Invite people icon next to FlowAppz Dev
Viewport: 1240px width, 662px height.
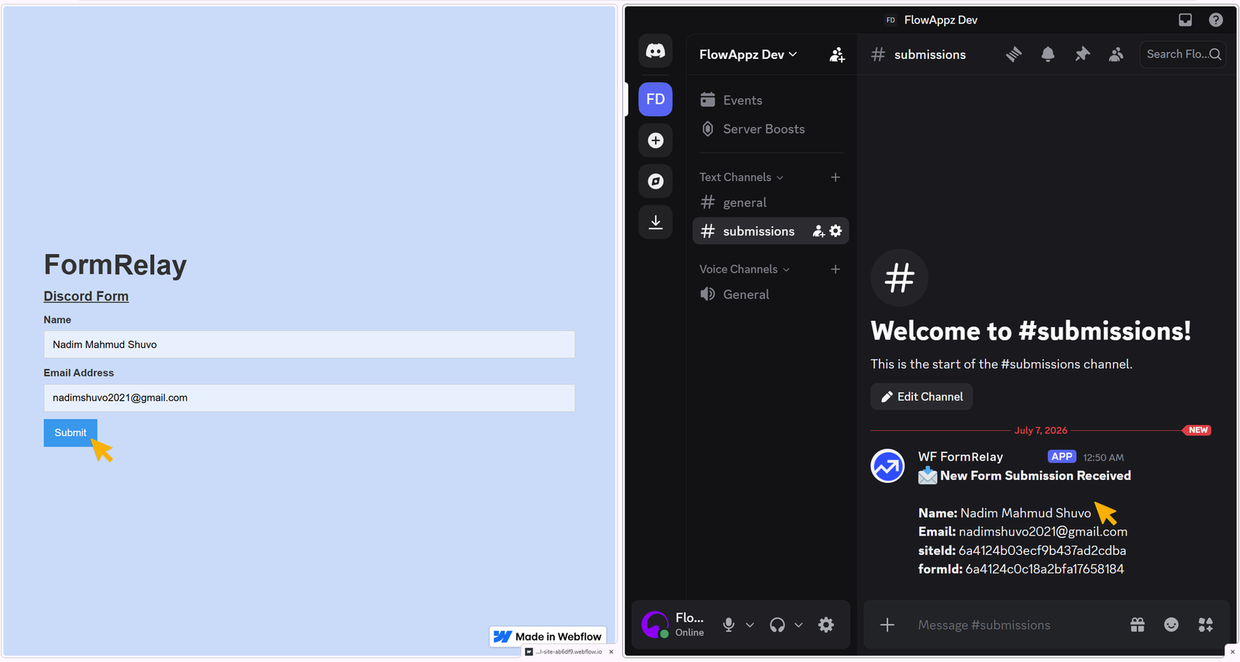837,54
